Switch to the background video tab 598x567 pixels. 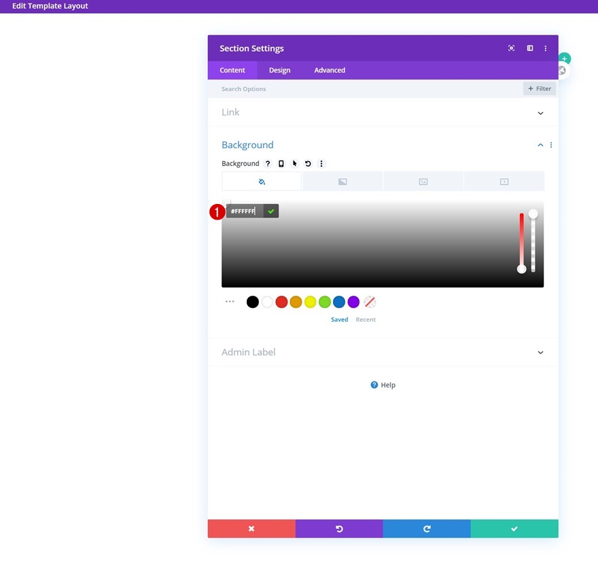[x=504, y=182]
